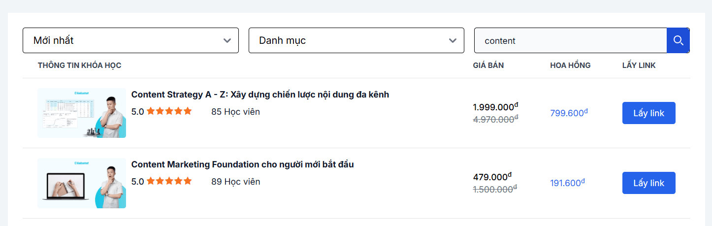Open the "Content Strategy A - Z" course title
This screenshot has height=226, width=712.
pyautogui.click(x=260, y=95)
